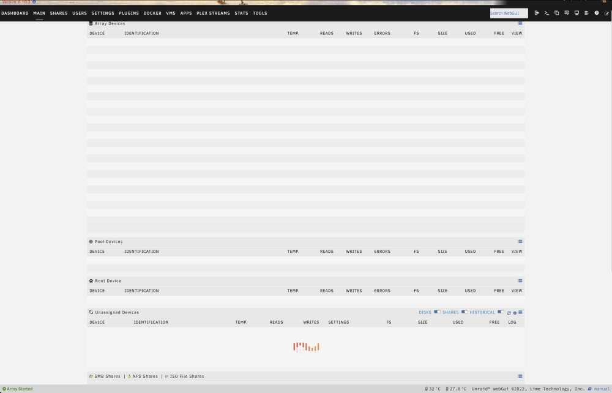The image size is (612, 393).
Task: Click the list view icon in SMB Shares row
Action: (520, 376)
